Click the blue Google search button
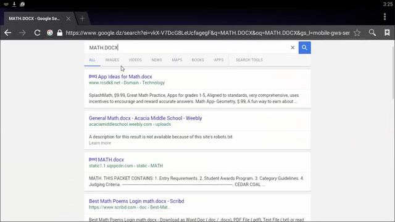The height and width of the screenshot is (222, 395). [x=304, y=47]
